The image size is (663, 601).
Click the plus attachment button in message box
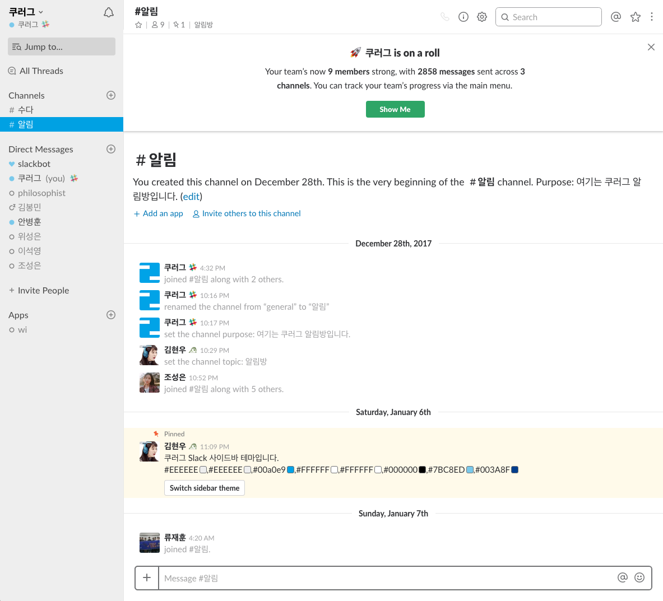click(x=147, y=577)
